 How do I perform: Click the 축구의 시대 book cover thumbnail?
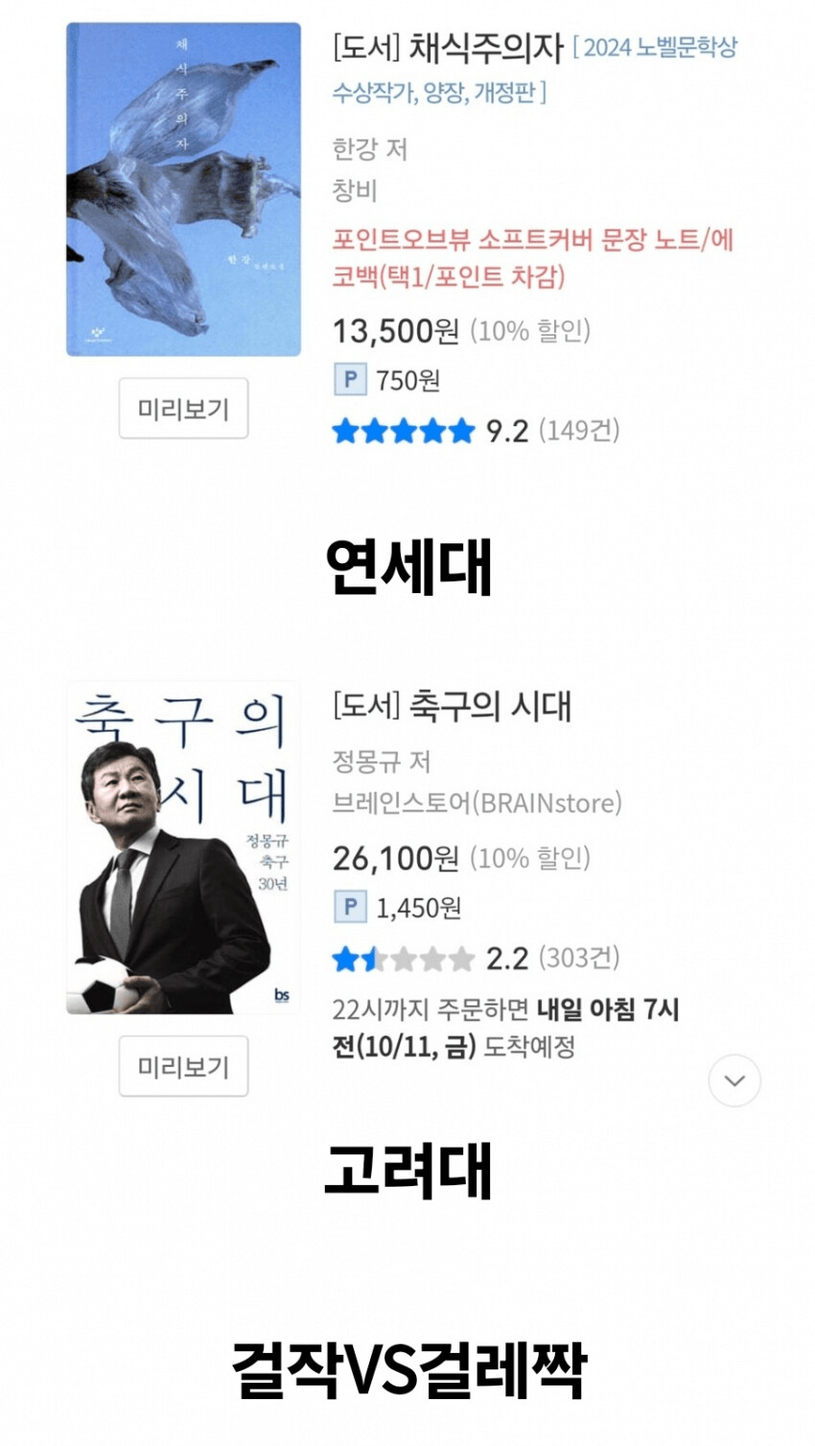tap(183, 848)
